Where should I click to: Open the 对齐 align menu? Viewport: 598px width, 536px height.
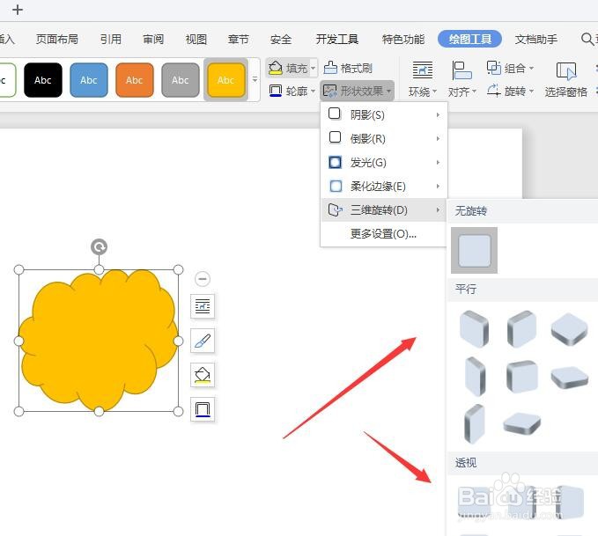461,79
